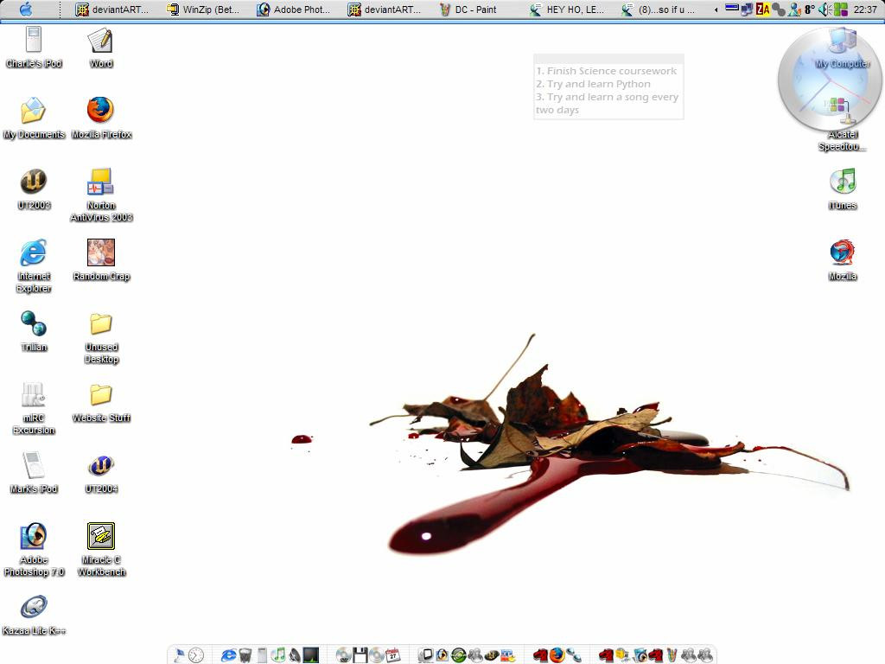Open the Word desktop shortcut

pos(101,48)
